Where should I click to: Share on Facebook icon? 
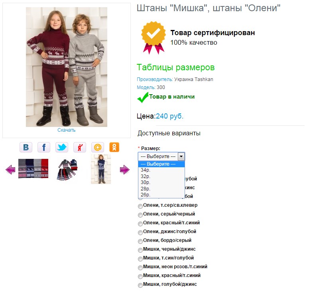point(44,147)
